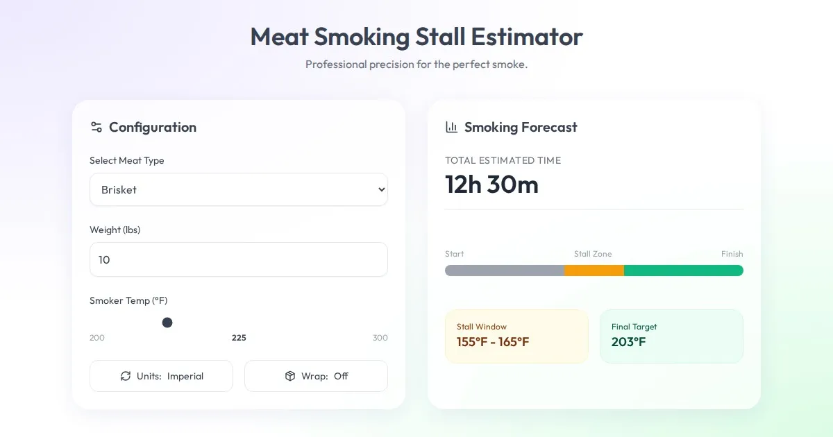The height and width of the screenshot is (437, 833).
Task: Toggle the Wrap: Off button
Action: pos(316,376)
